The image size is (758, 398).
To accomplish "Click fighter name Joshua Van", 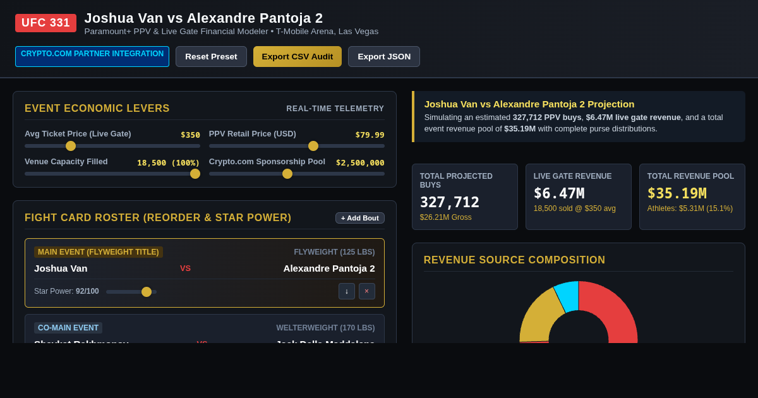I will tap(61, 268).
